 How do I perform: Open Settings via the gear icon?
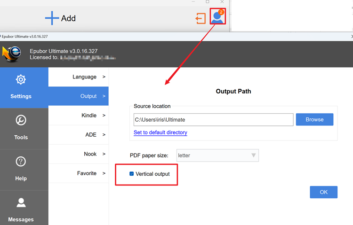click(x=21, y=79)
